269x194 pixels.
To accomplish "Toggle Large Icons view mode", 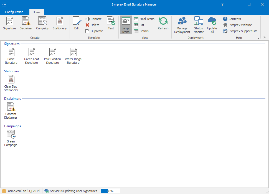I will click(126, 25).
